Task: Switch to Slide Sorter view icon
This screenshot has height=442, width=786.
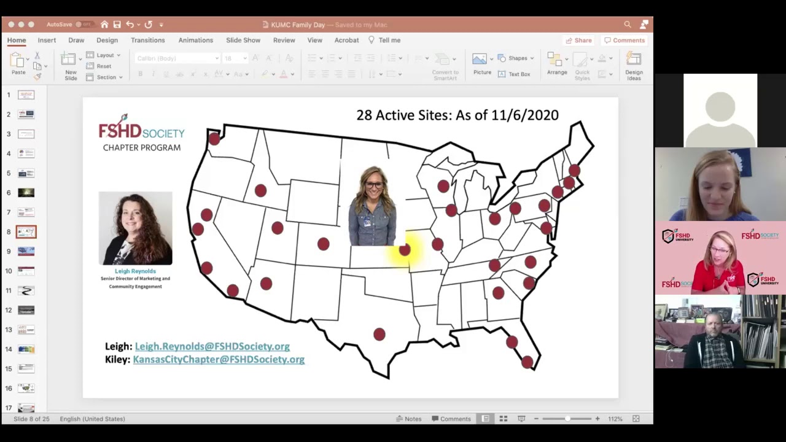Action: (x=504, y=419)
